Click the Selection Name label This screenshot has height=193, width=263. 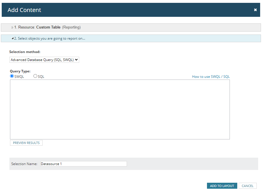coord(24,164)
